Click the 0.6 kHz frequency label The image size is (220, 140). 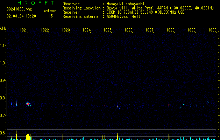pos(3,133)
